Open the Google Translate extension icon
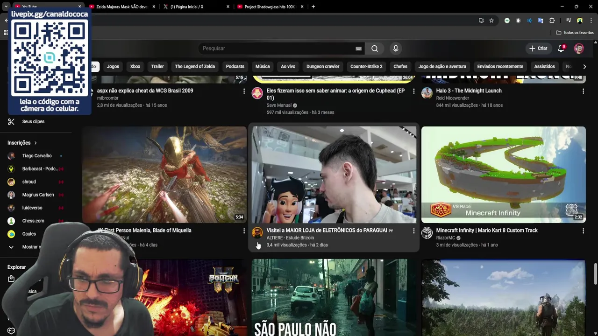Screen dimensions: 598x336 pos(541,21)
